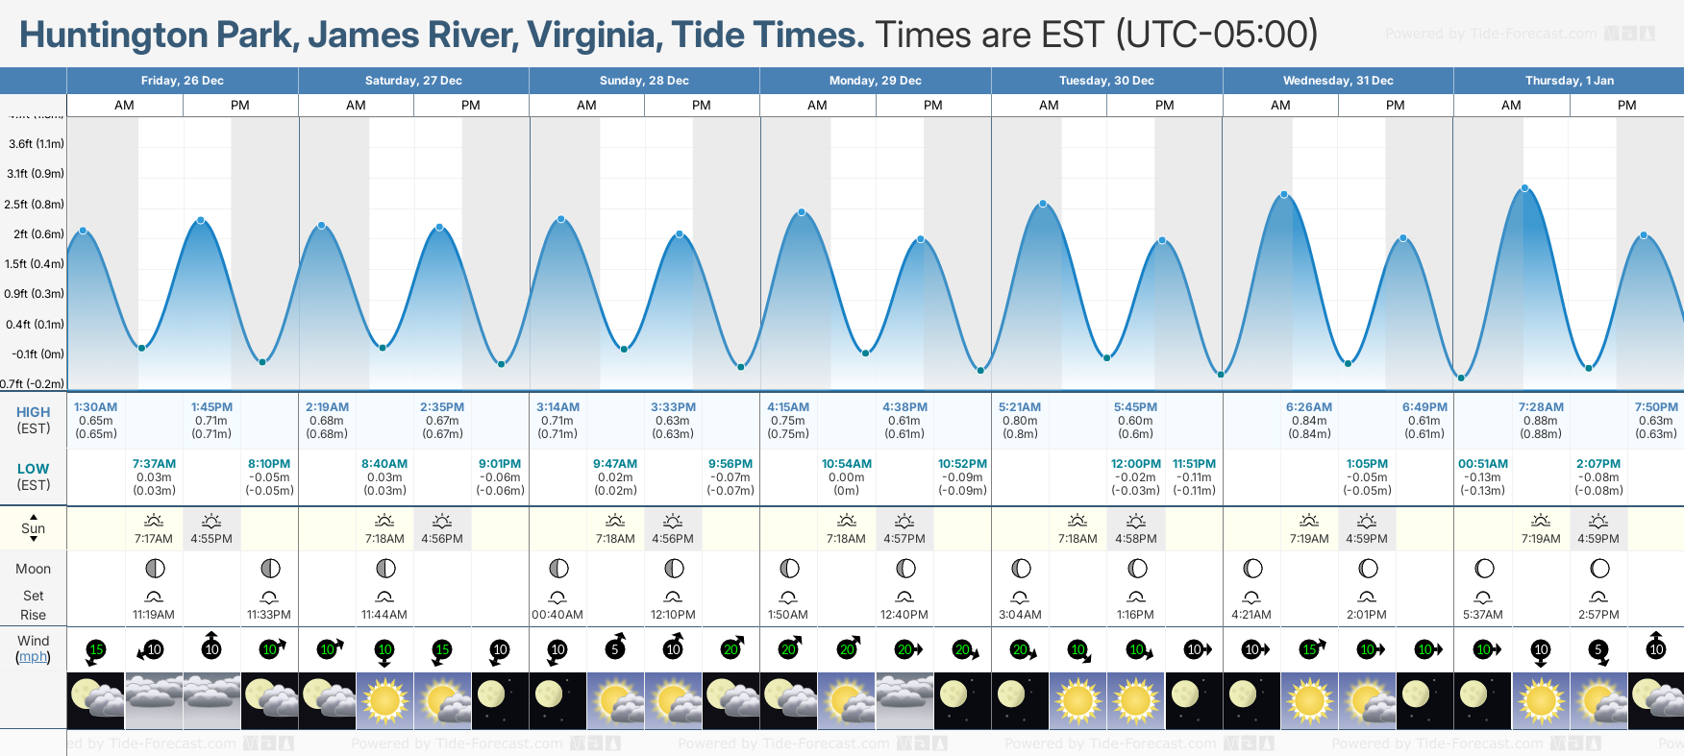Image resolution: width=1684 pixels, height=756 pixels.
Task: Click Tuesday's 3:04AM moonset icon
Action: pyautogui.click(x=1021, y=597)
